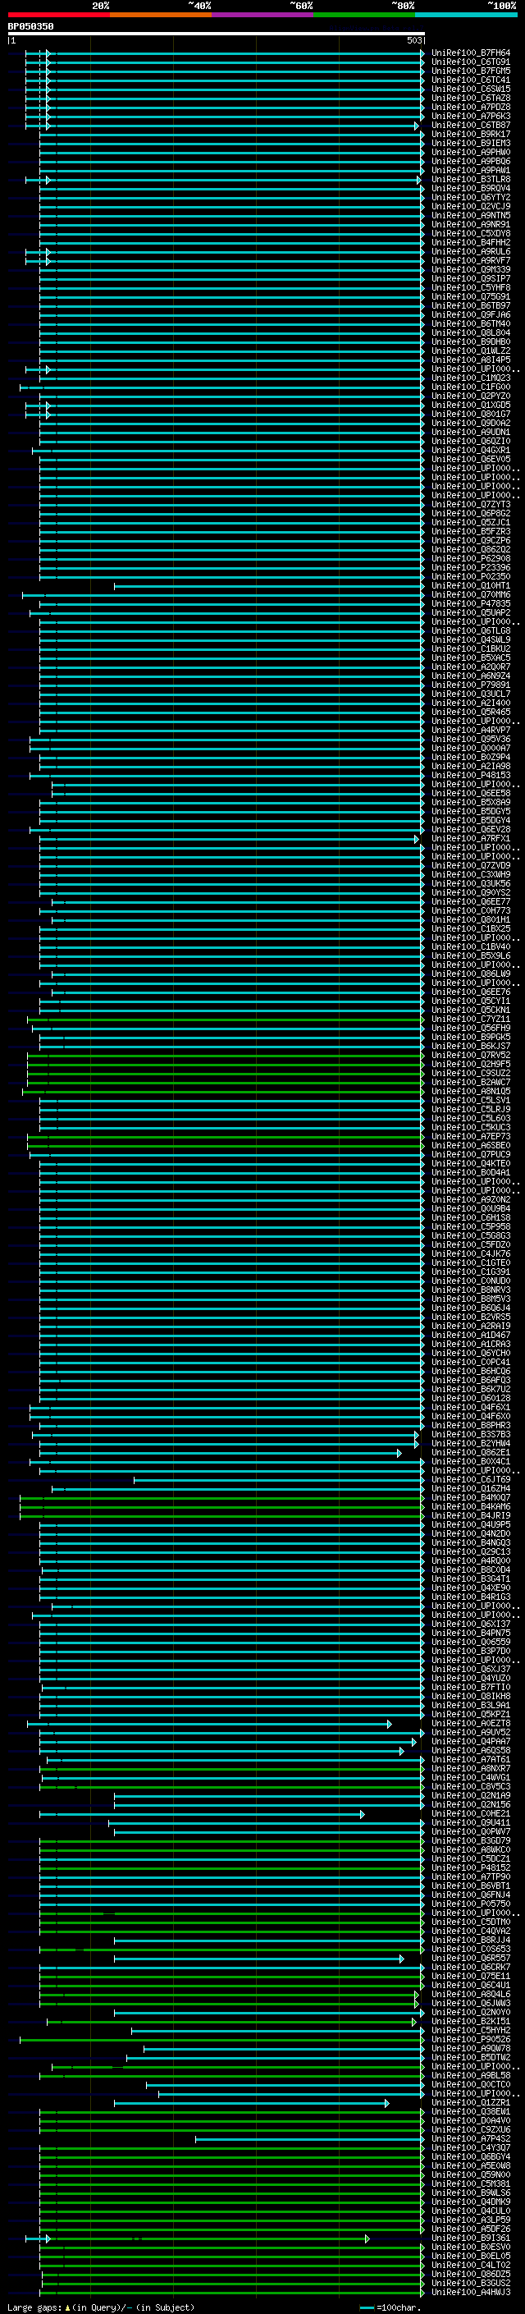Click hit UniRef100_A8N1Q5
This screenshot has width=525, height=2314.
tap(470, 1092)
